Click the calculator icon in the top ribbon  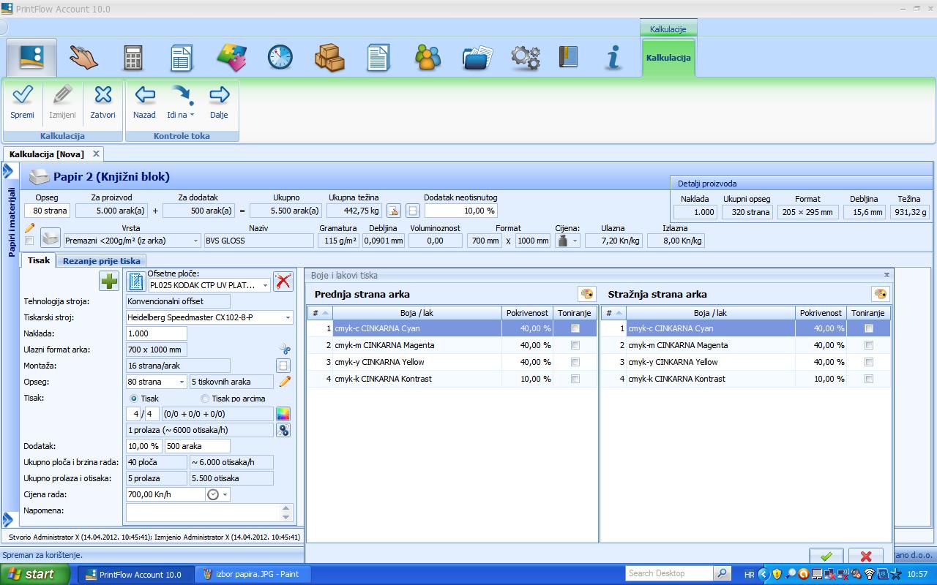point(132,57)
